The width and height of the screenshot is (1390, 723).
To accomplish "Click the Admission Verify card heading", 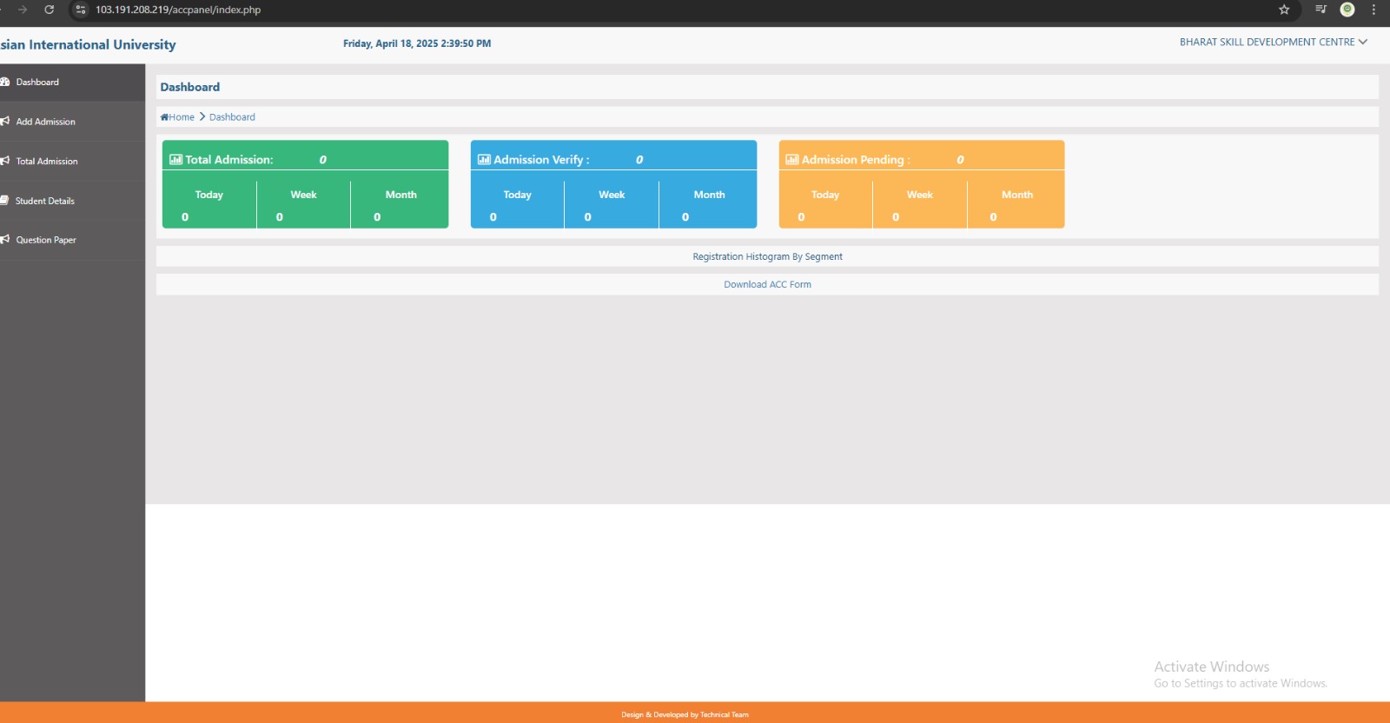I will (x=541, y=160).
